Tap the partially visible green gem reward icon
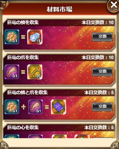This screenshot has height=149, width=119. point(82,136)
